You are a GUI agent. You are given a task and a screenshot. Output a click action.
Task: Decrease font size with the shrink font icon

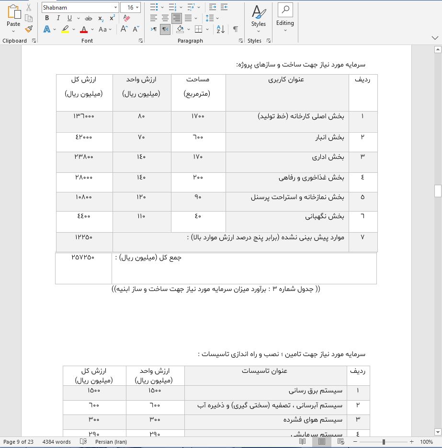(136, 29)
